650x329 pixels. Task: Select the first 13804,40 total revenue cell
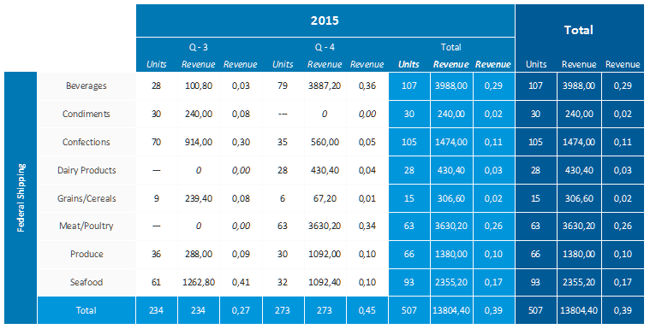[x=451, y=310]
